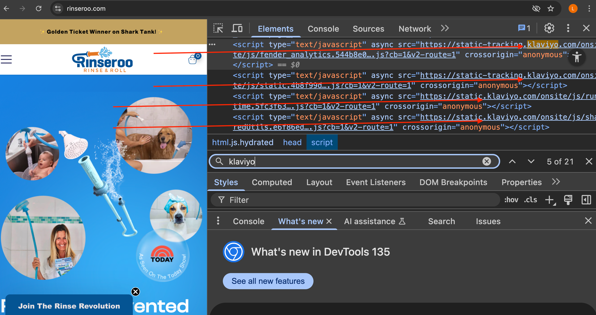Open the Layout pane

(x=319, y=182)
